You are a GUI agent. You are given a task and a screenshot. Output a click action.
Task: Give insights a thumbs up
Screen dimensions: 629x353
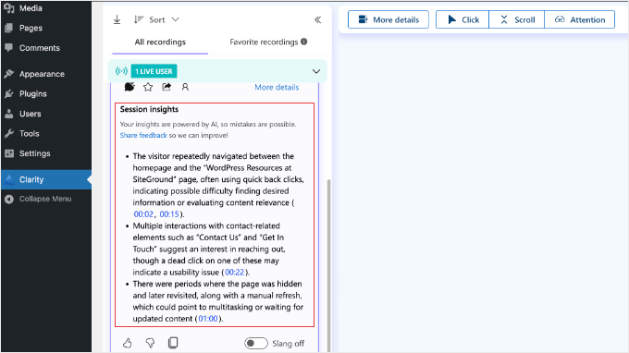pyautogui.click(x=127, y=343)
